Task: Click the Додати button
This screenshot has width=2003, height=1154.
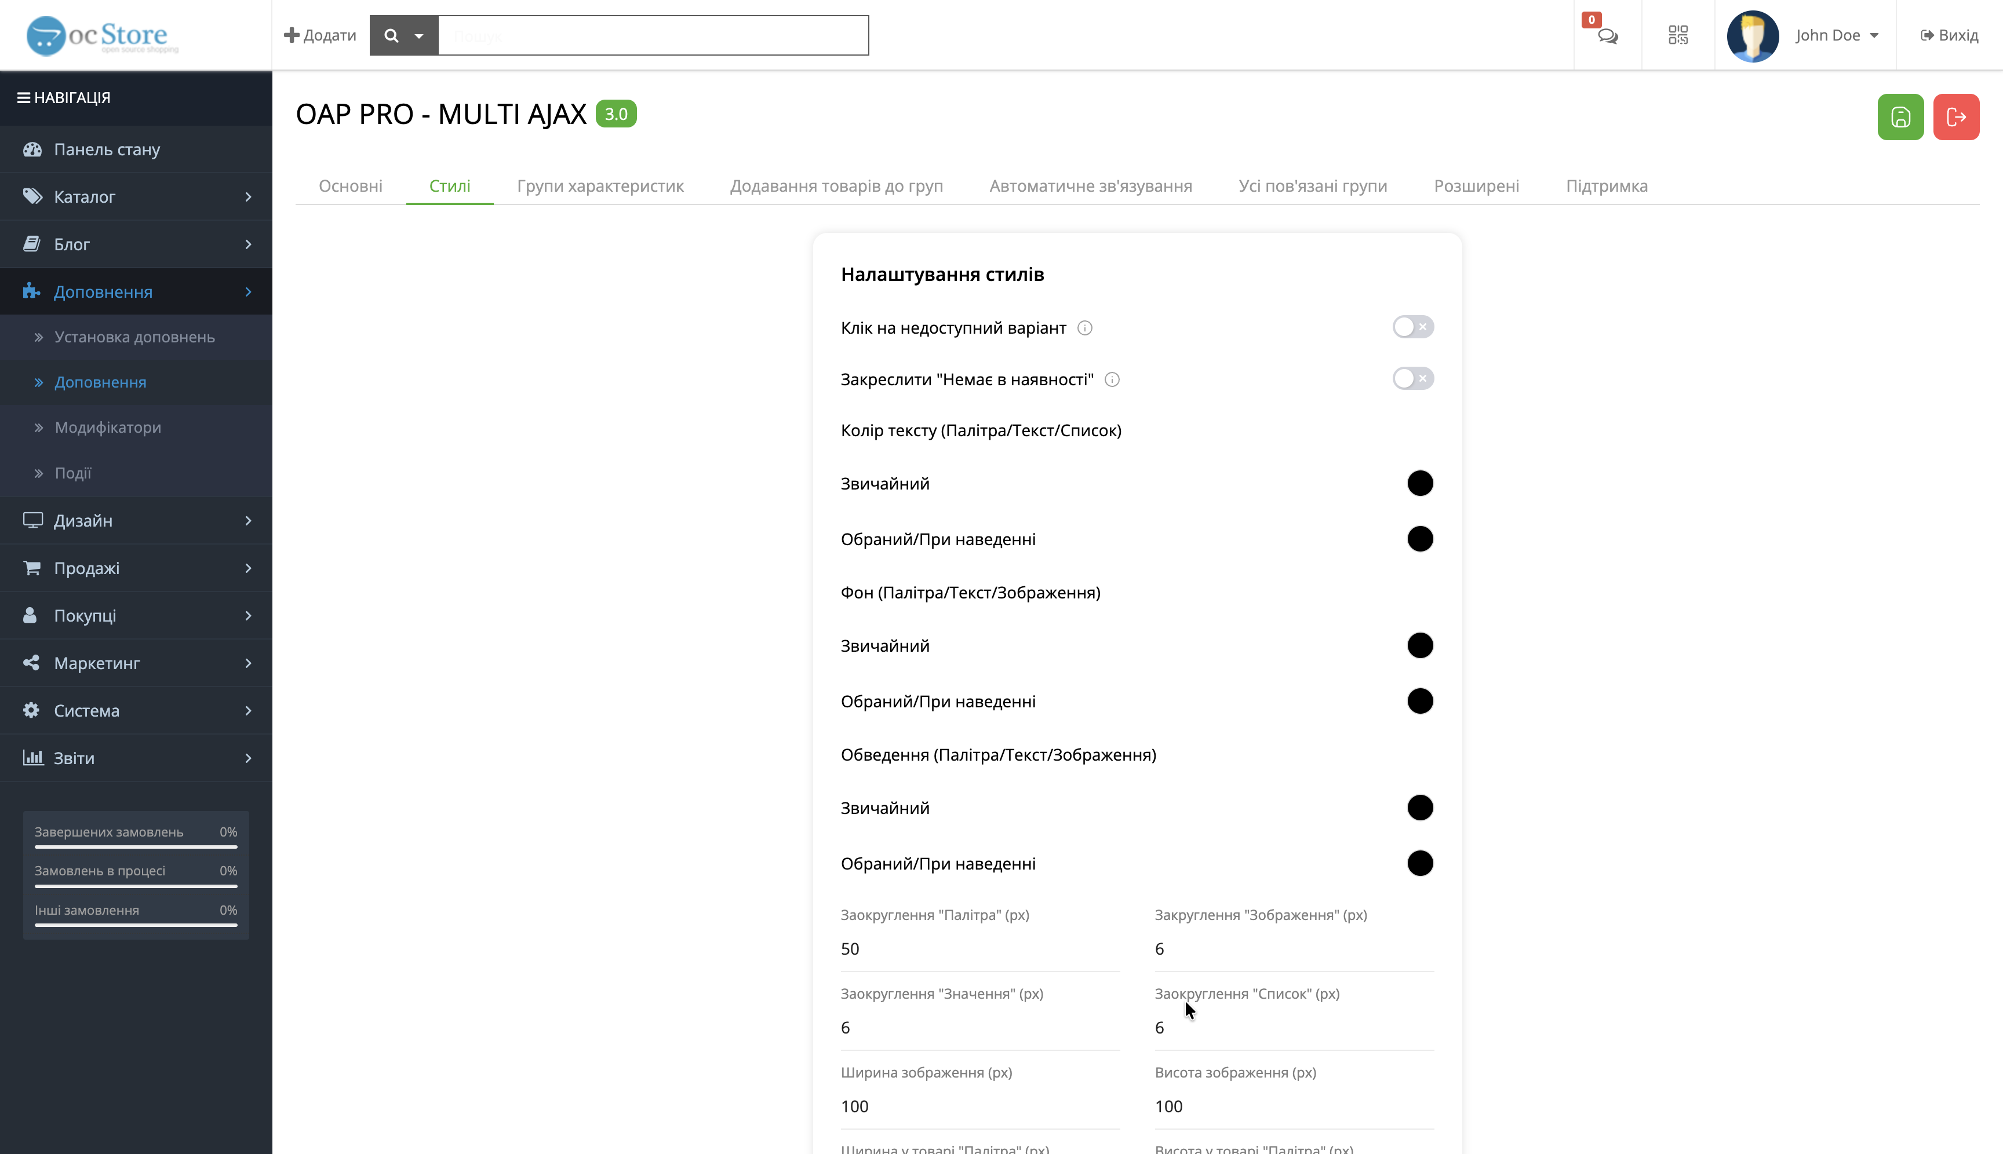Action: coord(321,36)
